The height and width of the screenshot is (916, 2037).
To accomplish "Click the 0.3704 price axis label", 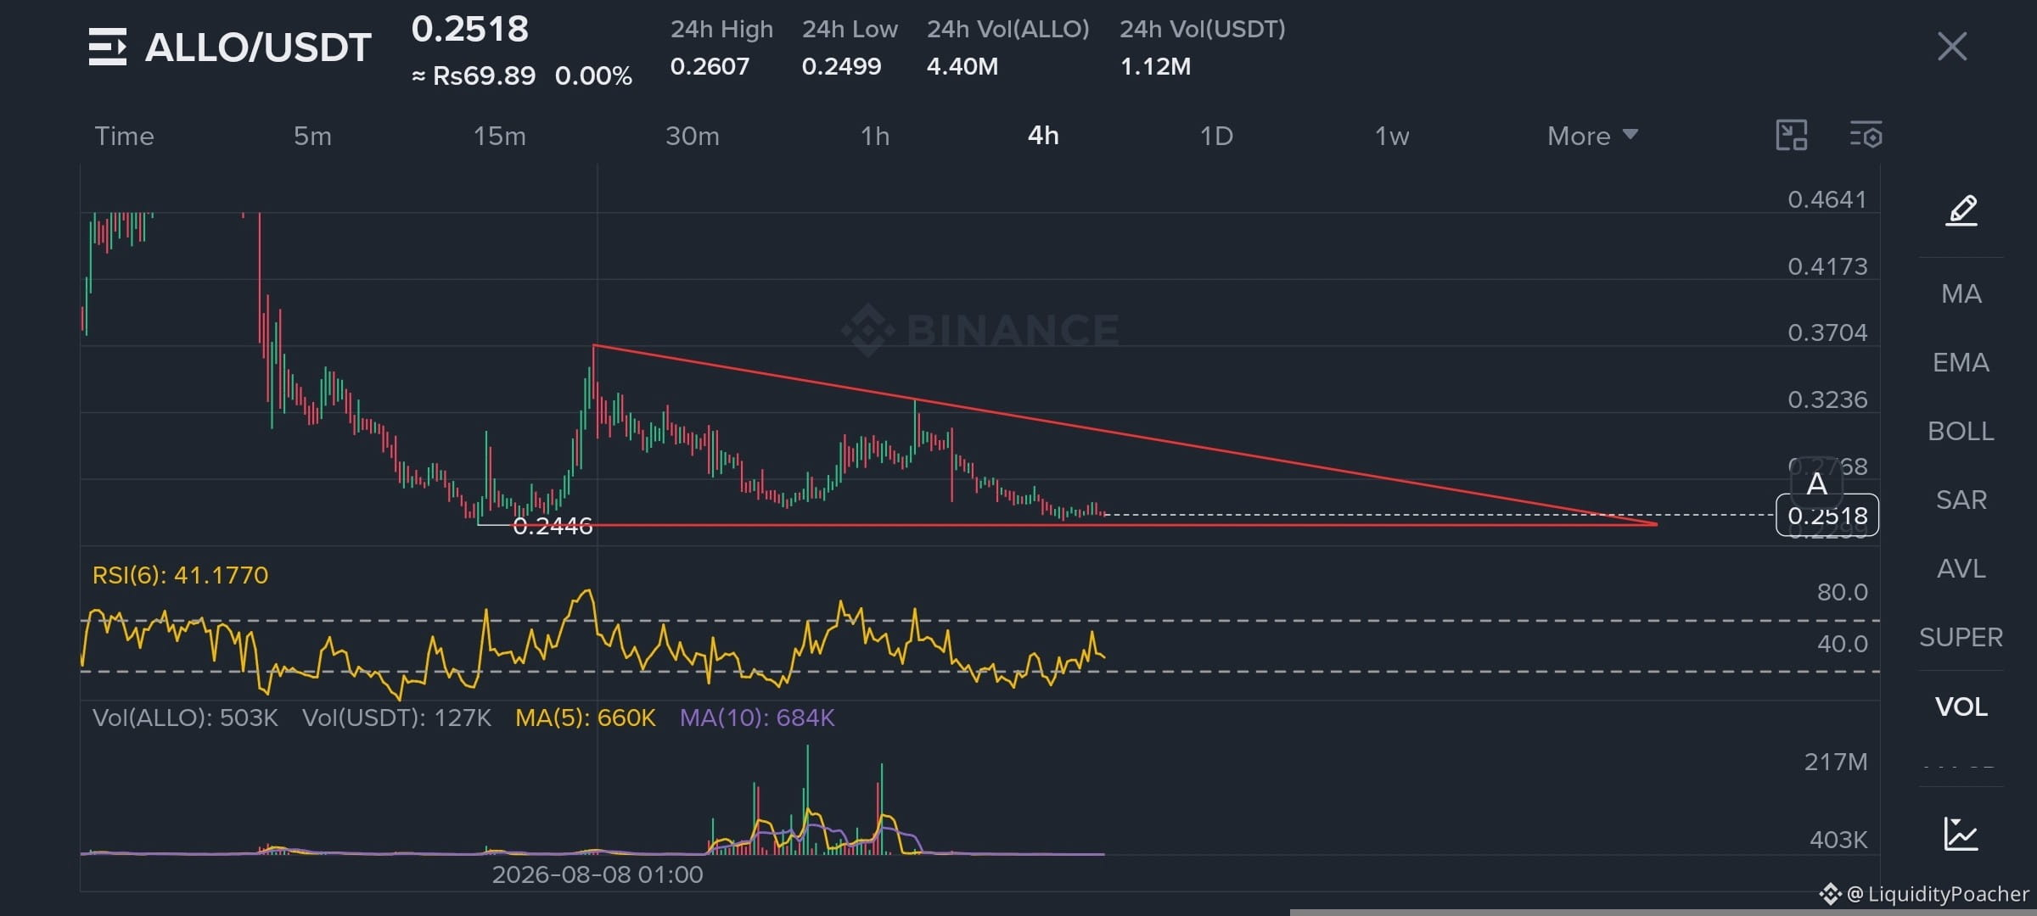I will point(1827,332).
